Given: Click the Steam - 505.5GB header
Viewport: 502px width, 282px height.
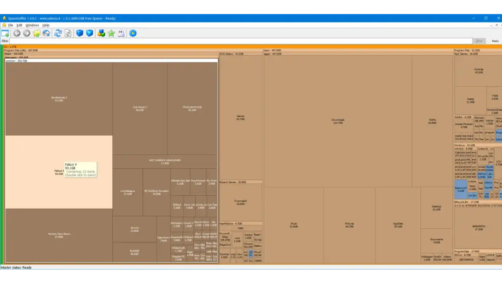Looking at the screenshot, I should 111,54.
